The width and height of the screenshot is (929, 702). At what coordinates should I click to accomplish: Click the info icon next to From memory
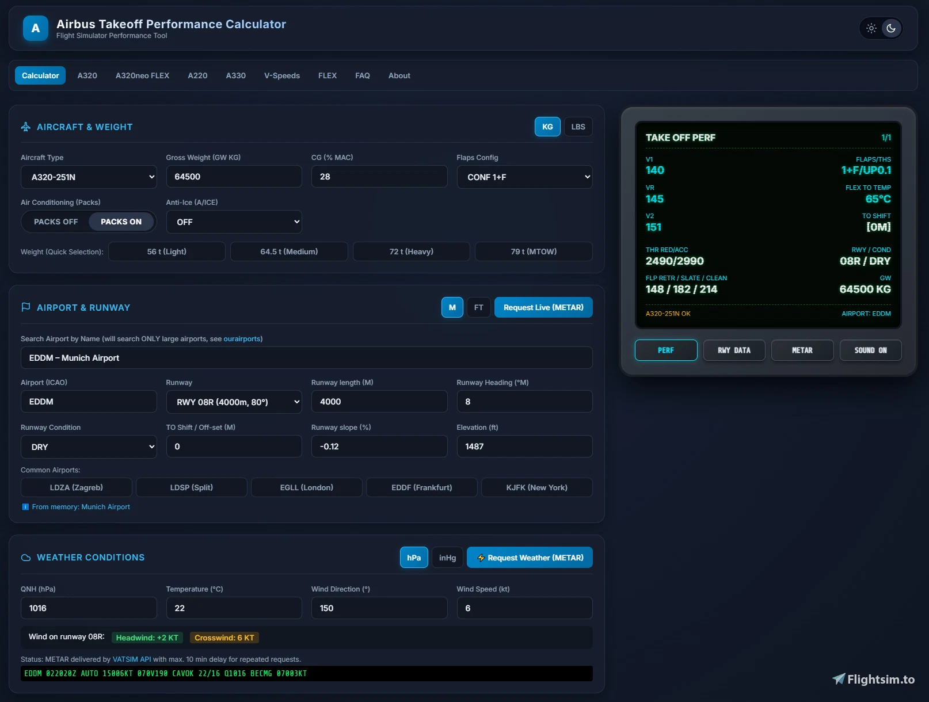point(25,507)
